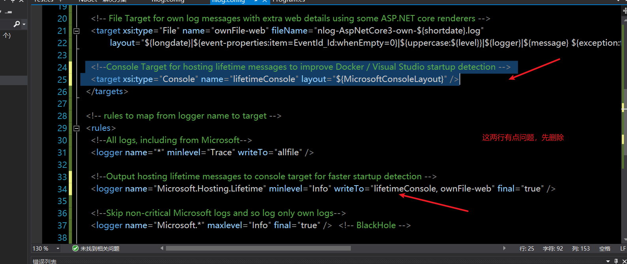627x264 pixels.
Task: Click the '列: 153' column indicator
Action: [581, 249]
